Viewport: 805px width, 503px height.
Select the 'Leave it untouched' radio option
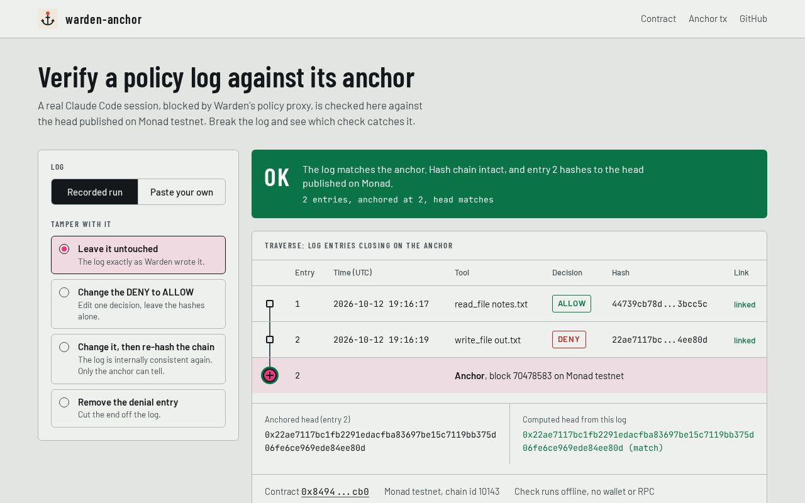click(138, 255)
